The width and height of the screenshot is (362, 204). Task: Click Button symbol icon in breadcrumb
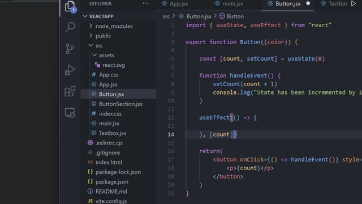222,16
